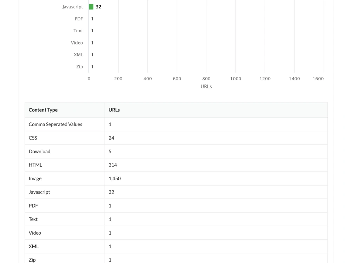Click the Download count value 5
This screenshot has height=263, width=351.
point(110,151)
